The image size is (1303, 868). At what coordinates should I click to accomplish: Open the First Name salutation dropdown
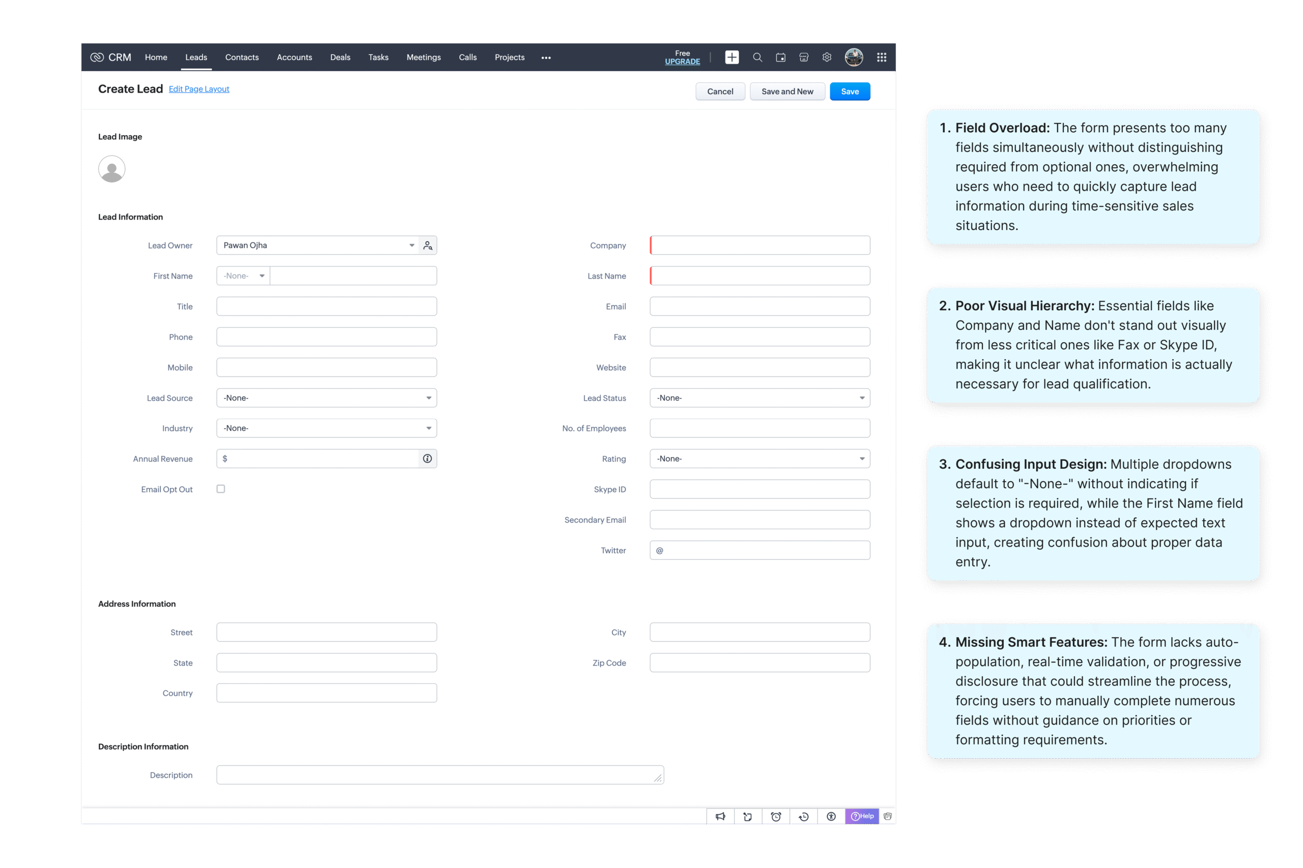pyautogui.click(x=242, y=275)
